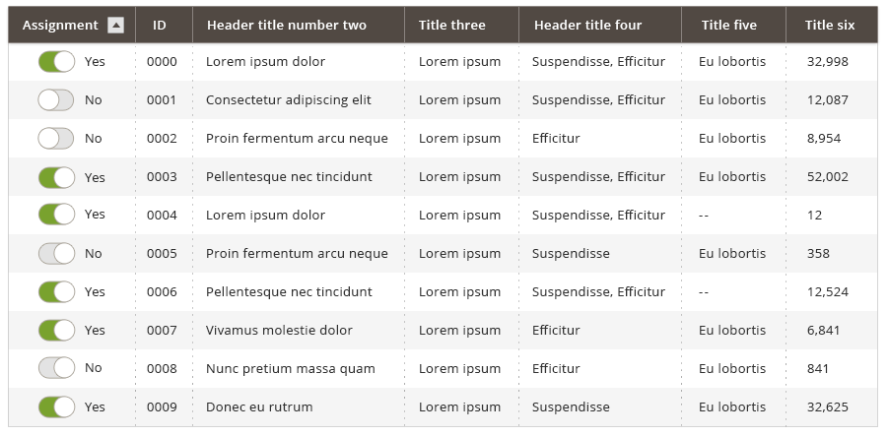This screenshot has height=437, width=889.
Task: Turn off the toggle for ID 0006
Action: (x=56, y=292)
